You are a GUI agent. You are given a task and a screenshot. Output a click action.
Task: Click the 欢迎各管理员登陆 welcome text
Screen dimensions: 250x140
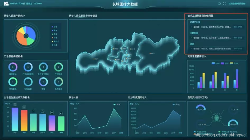pos(237,3)
